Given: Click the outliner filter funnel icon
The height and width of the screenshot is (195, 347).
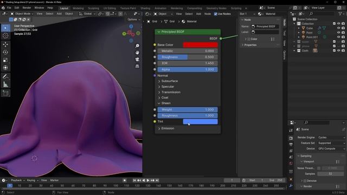Looking at the screenshot, I should [x=340, y=14].
